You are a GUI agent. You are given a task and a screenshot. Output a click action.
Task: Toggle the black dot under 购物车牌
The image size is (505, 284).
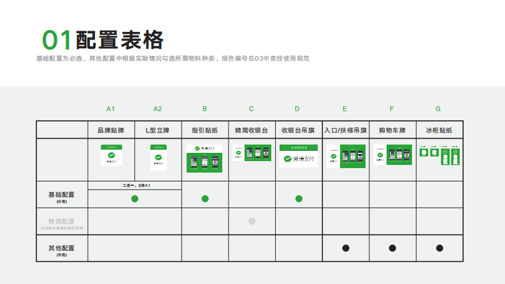[x=392, y=248]
